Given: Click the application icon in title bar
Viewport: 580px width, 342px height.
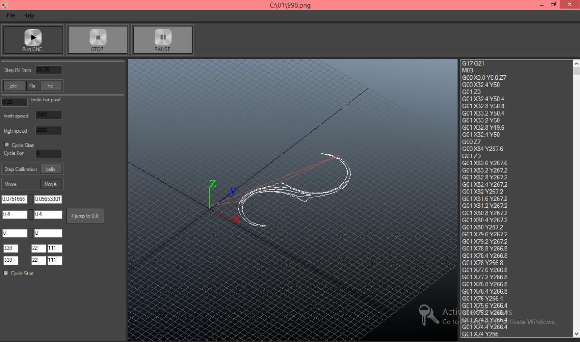Looking at the screenshot, I should click(x=4, y=5).
